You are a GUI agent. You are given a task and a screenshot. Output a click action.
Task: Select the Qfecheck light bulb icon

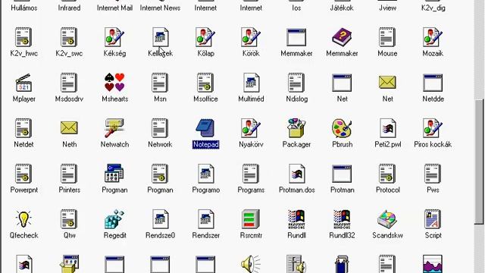(x=23, y=219)
